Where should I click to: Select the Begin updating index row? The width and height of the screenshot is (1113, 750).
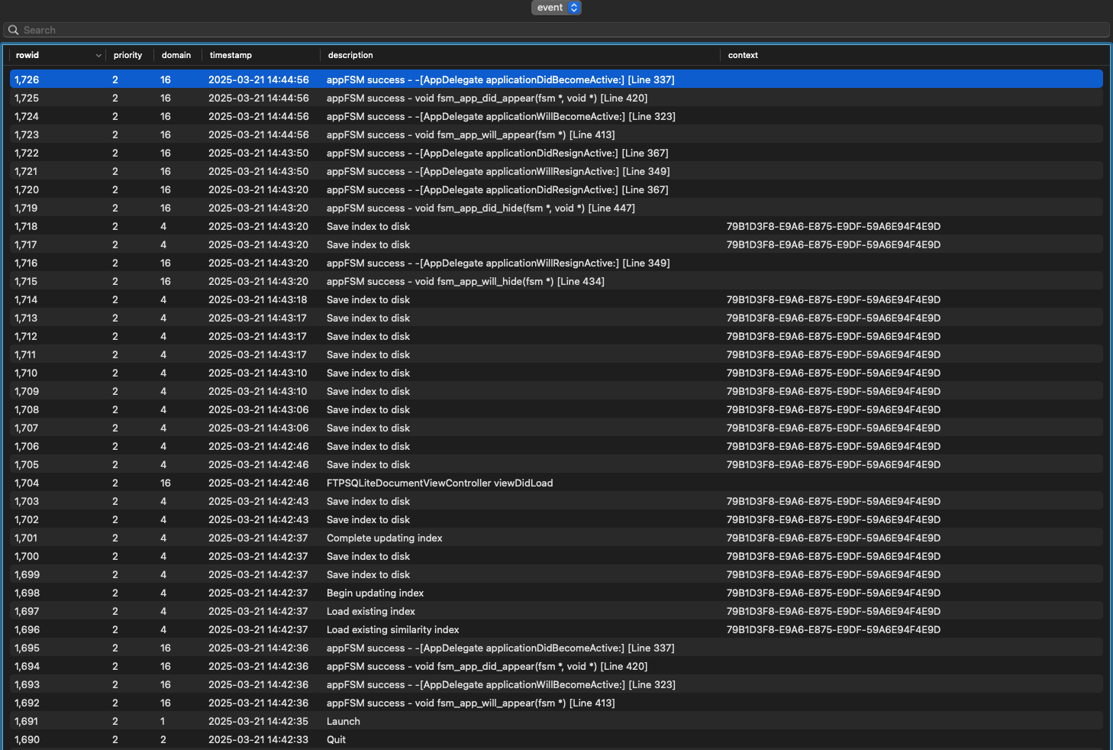(x=375, y=593)
